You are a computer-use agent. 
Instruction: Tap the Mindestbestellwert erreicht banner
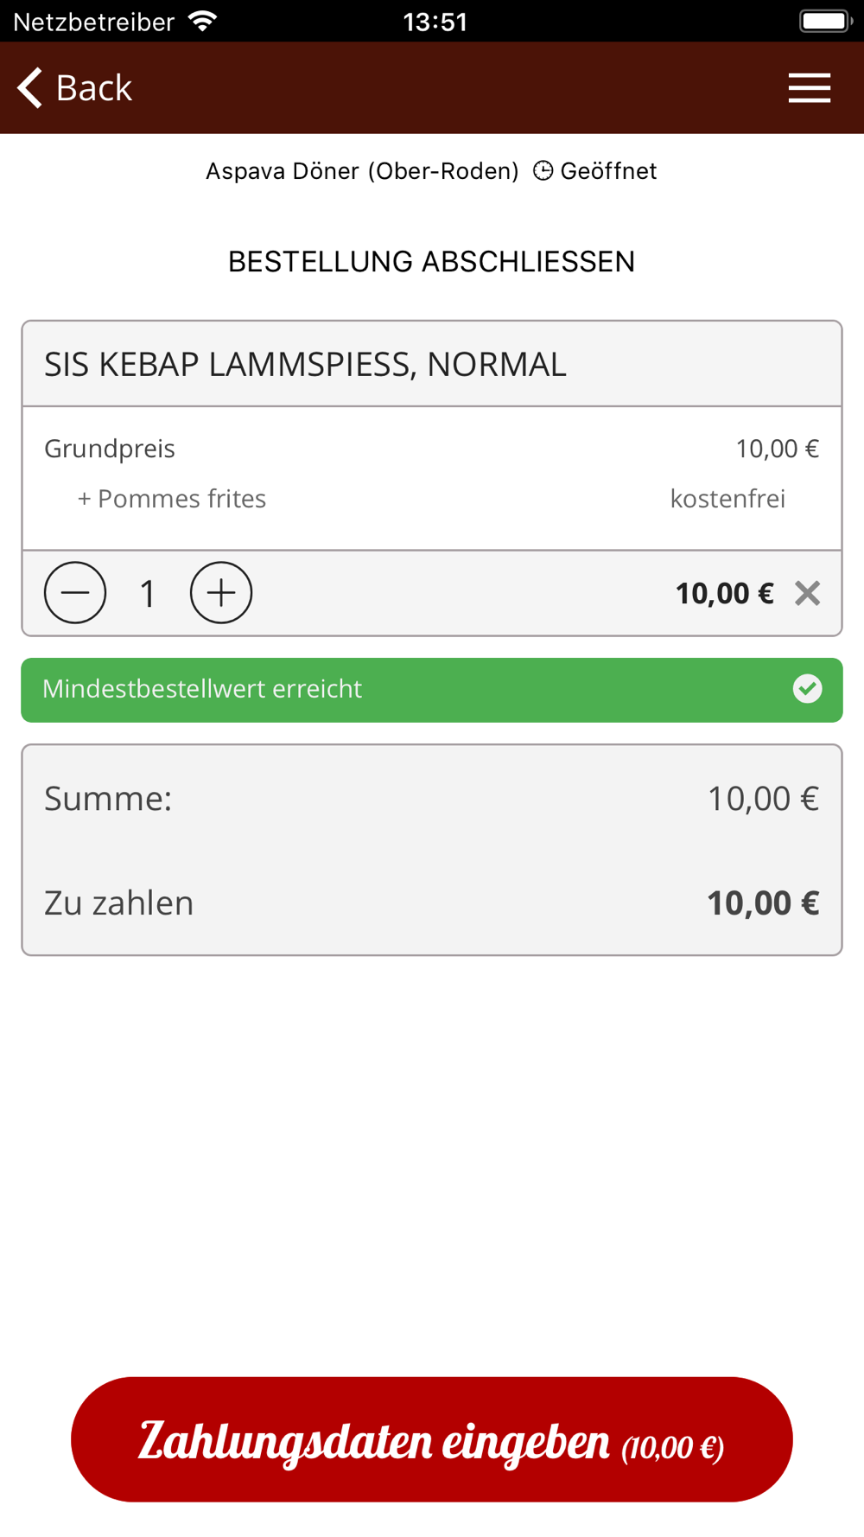432,690
